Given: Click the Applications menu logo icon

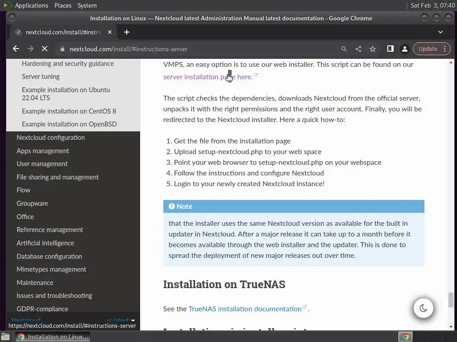Looking at the screenshot, I should tap(8, 5).
